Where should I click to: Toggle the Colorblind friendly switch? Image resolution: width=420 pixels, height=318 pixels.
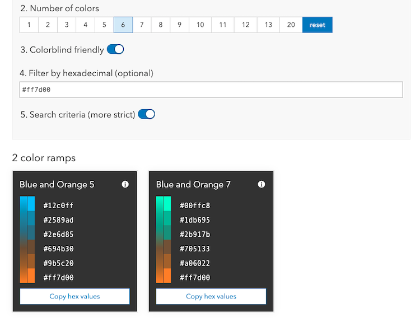pyautogui.click(x=115, y=49)
